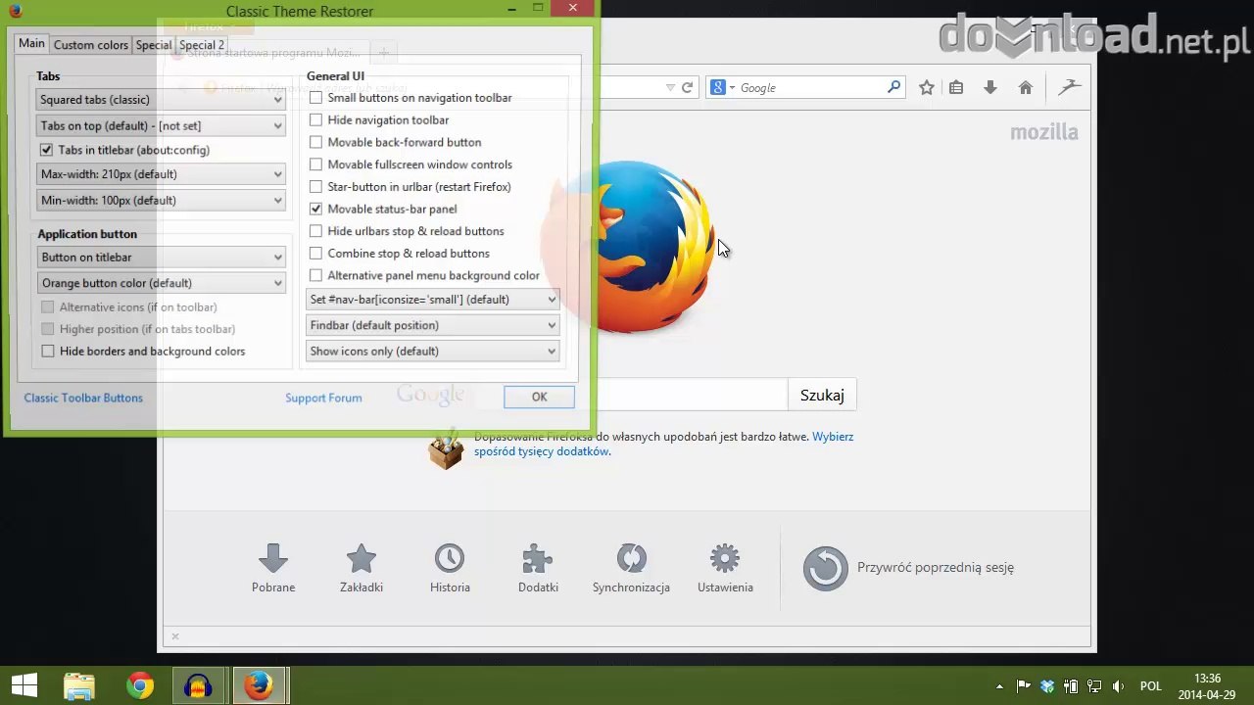Enable Movable fullscreen window controls
Image resolution: width=1254 pixels, height=705 pixels.
pyautogui.click(x=315, y=164)
